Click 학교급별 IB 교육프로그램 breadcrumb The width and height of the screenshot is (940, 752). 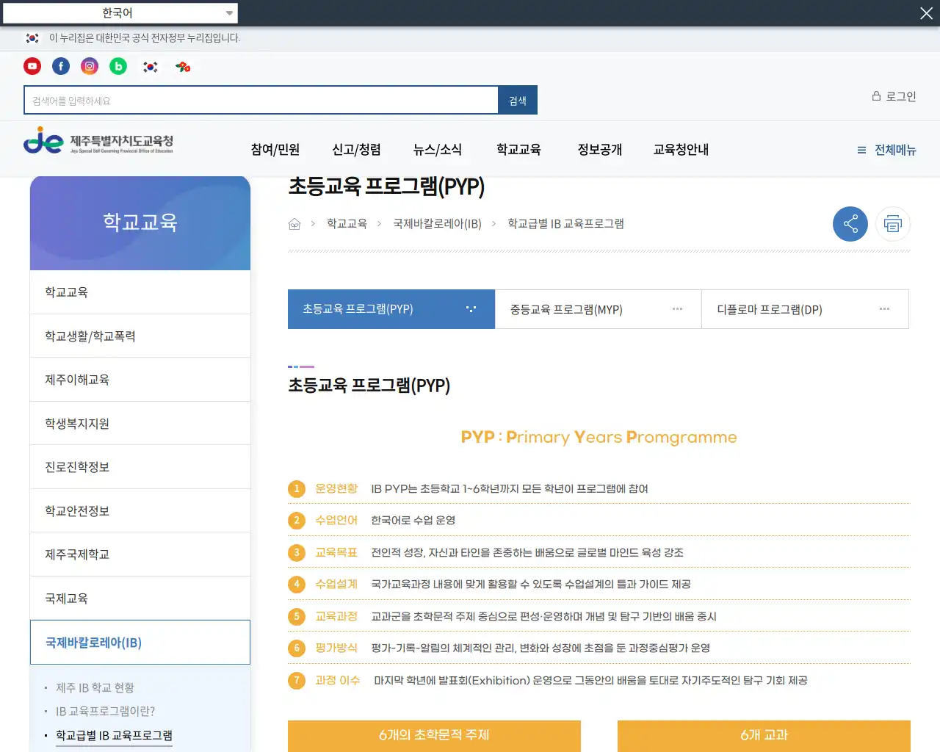point(565,224)
